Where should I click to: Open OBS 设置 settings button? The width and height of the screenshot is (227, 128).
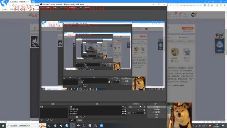point(157,115)
